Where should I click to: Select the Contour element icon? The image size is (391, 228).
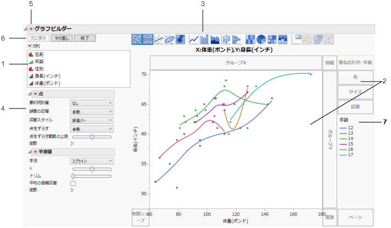click(180, 39)
